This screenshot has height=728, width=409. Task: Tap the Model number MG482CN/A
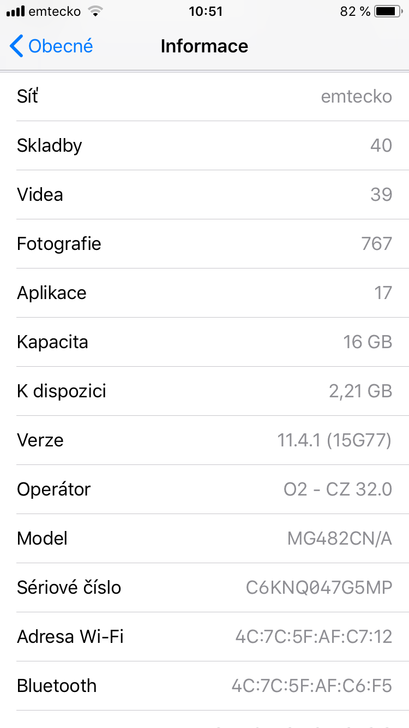(x=339, y=539)
